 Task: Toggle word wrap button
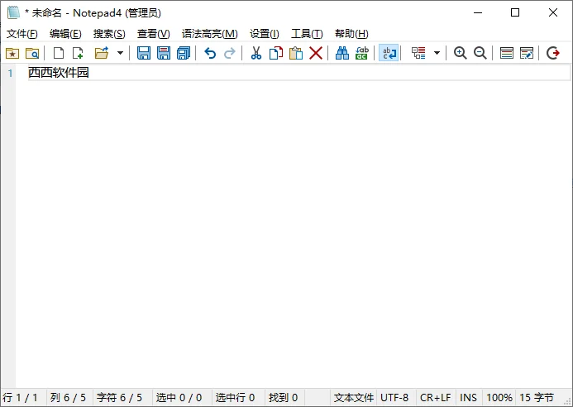coord(389,54)
